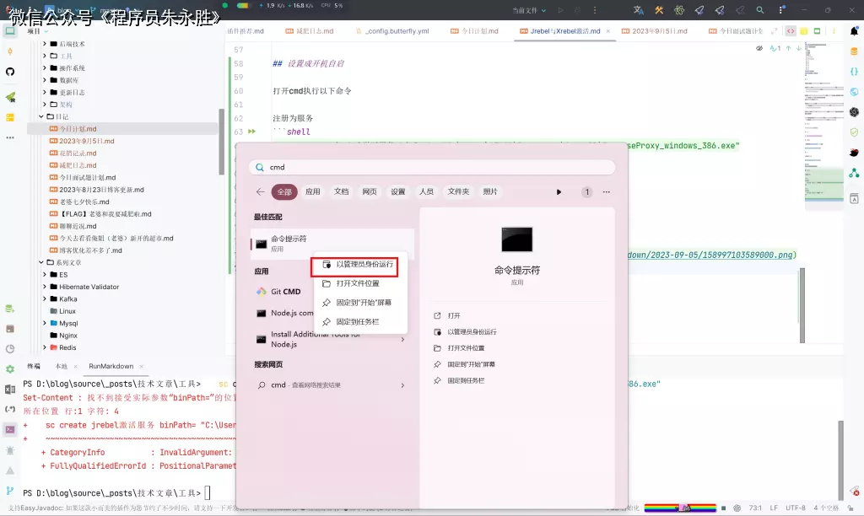Image resolution: width=864 pixels, height=516 pixels.
Task: Click the build hammer icon in toolbar
Action: (x=659, y=10)
